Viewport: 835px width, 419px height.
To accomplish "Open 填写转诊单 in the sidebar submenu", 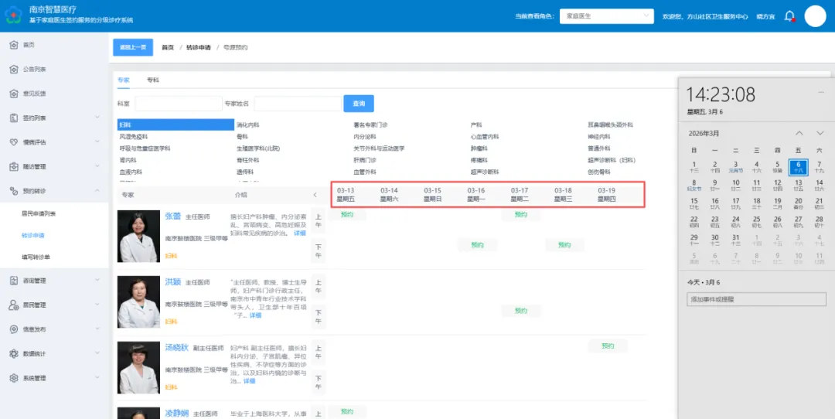I will tap(36, 257).
